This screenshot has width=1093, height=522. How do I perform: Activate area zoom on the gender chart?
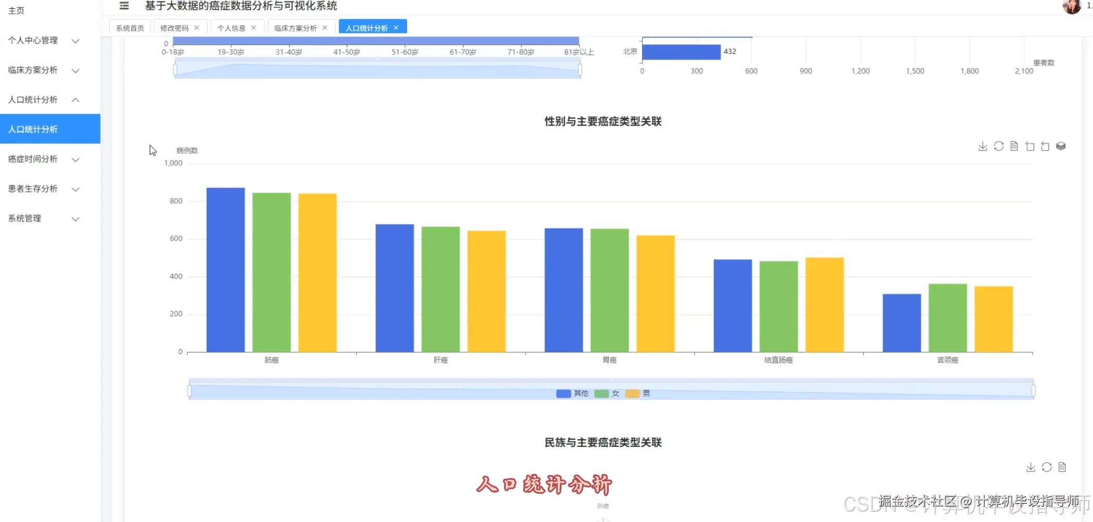(1029, 146)
